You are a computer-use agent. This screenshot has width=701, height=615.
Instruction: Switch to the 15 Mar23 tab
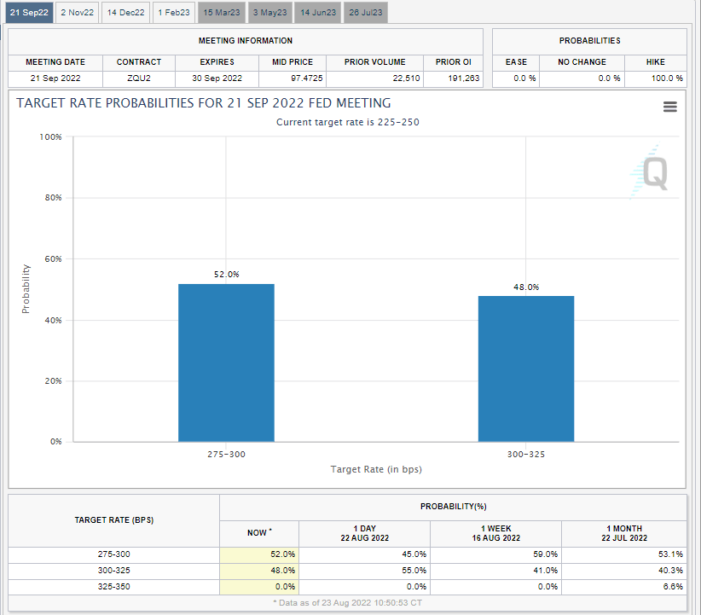pyautogui.click(x=222, y=13)
